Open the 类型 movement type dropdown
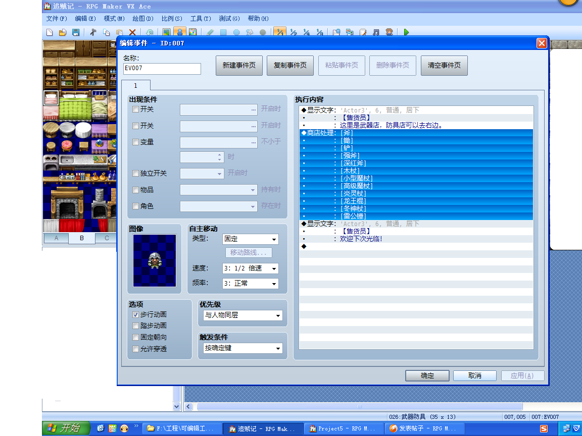Screen dimensions: 582x436 251,239
